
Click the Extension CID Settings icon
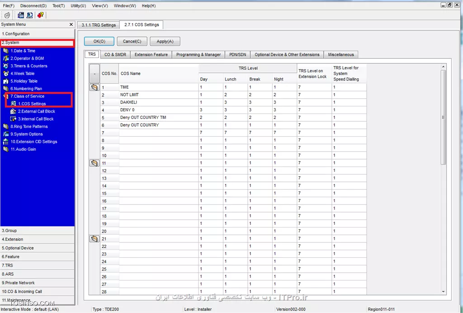5,142
